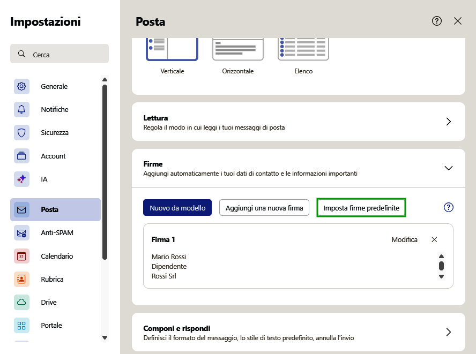Open Account settings via the briefcase icon
Screen dimensions: 476x354
(21, 156)
